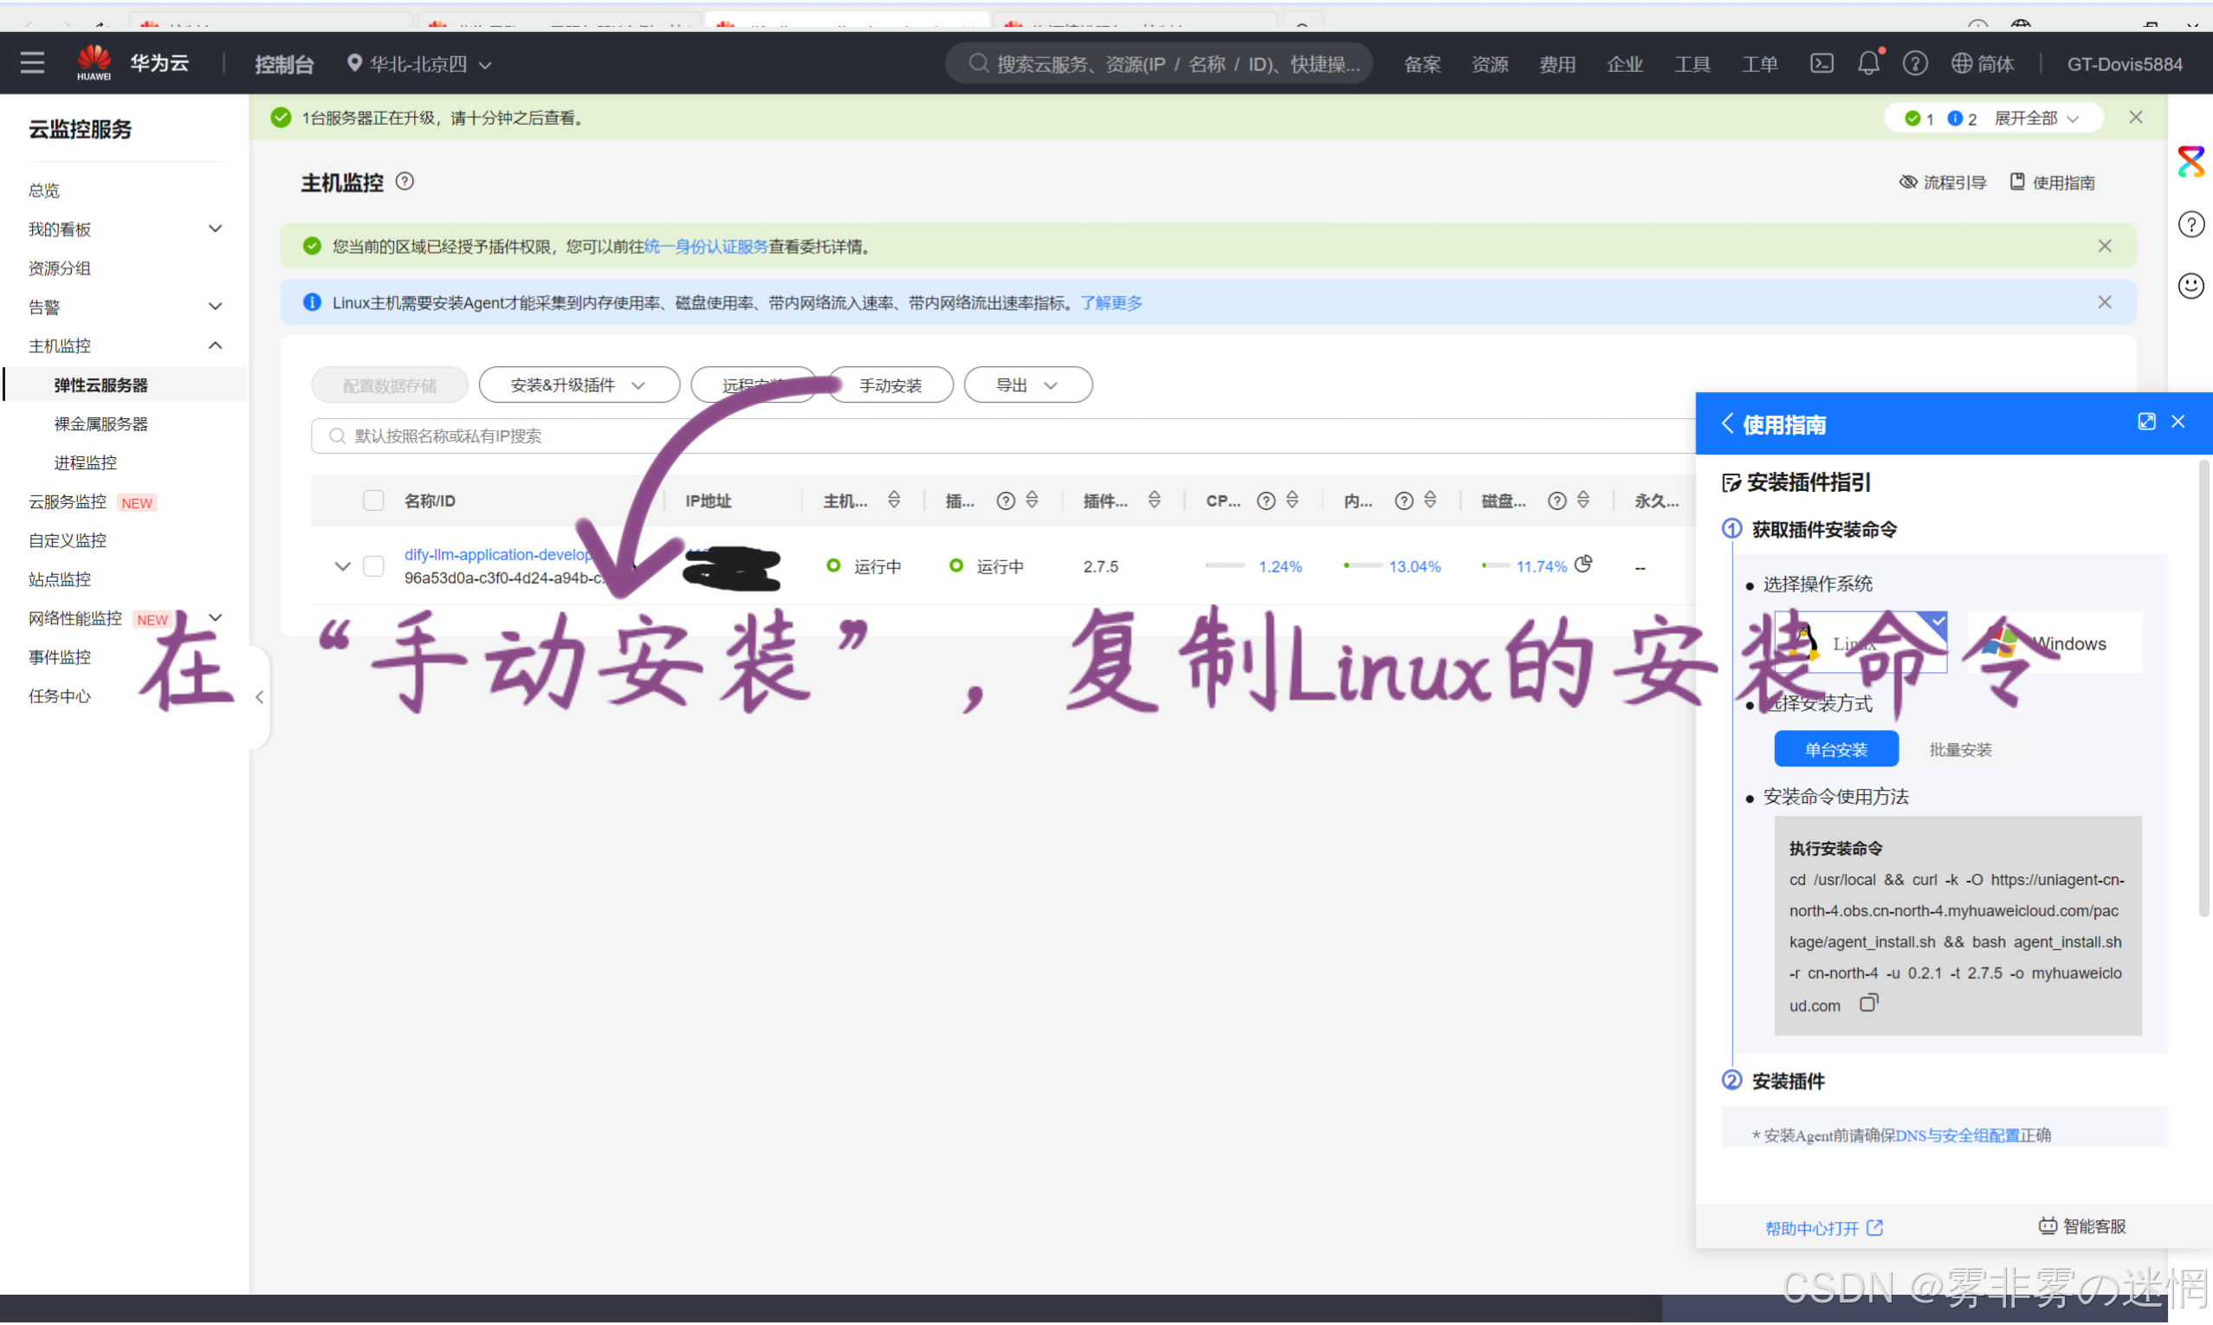Click the help icon next to 主机监控
The width and height of the screenshot is (2213, 1325).
404,182
